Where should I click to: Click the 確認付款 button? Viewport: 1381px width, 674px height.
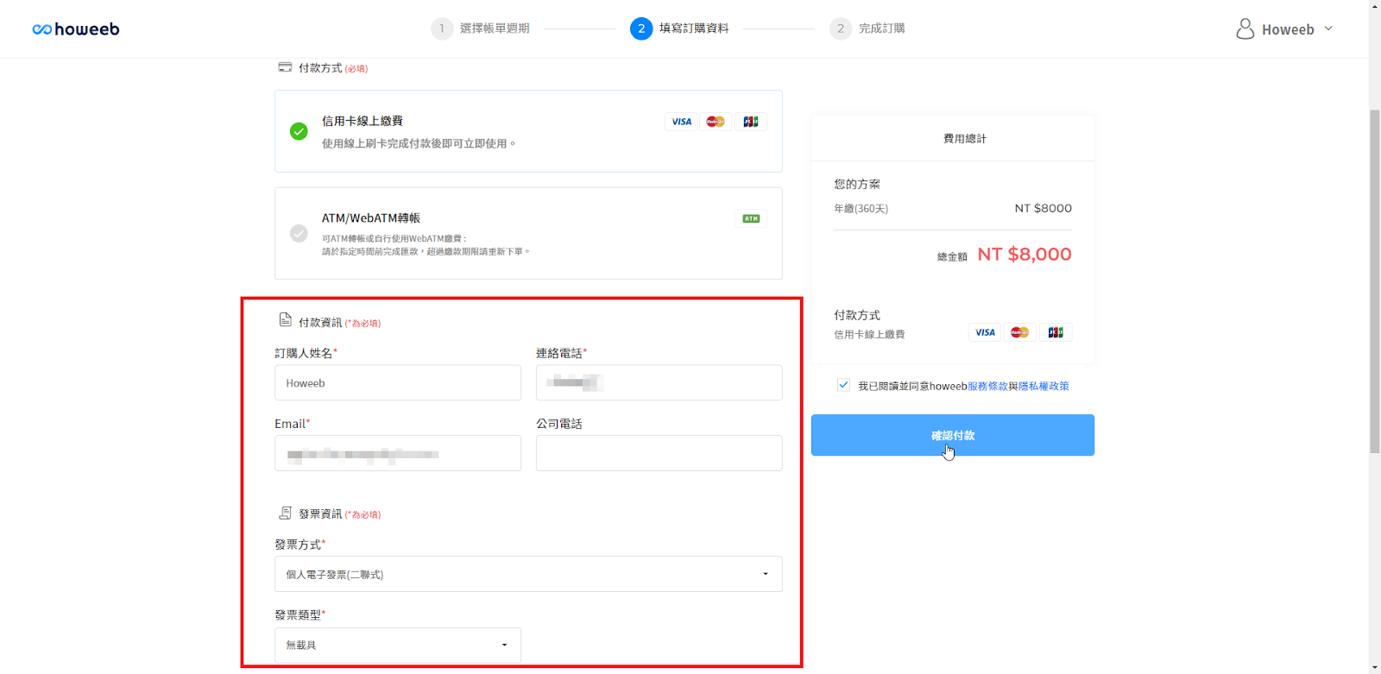click(953, 435)
